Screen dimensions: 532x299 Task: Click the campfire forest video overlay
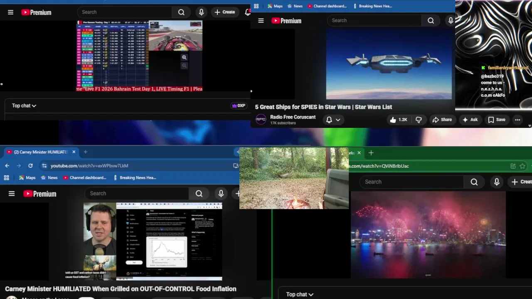click(294, 178)
